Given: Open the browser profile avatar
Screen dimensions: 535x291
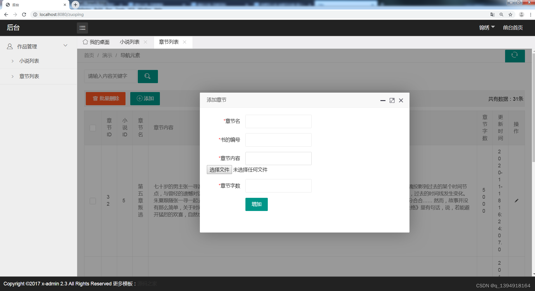Looking at the screenshot, I should 521,15.
